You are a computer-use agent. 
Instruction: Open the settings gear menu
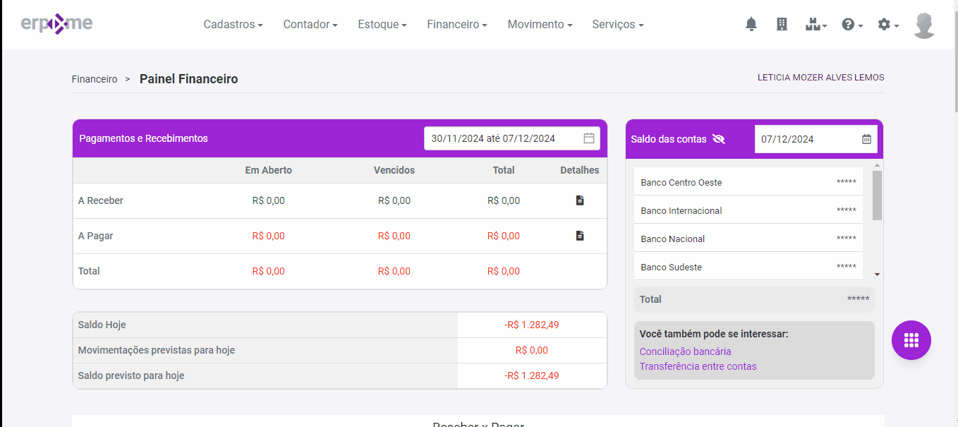[x=888, y=24]
